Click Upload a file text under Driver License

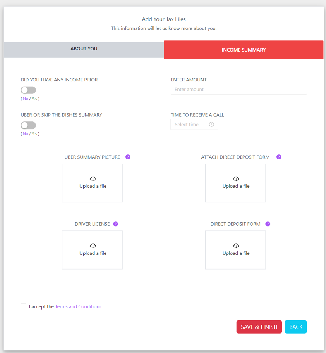93,253
